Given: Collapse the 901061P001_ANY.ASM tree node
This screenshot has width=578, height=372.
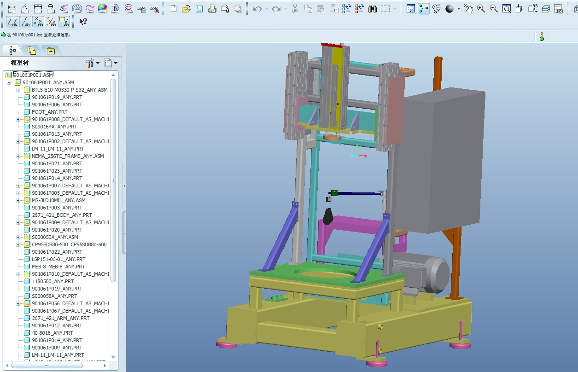Looking at the screenshot, I should click(x=9, y=83).
